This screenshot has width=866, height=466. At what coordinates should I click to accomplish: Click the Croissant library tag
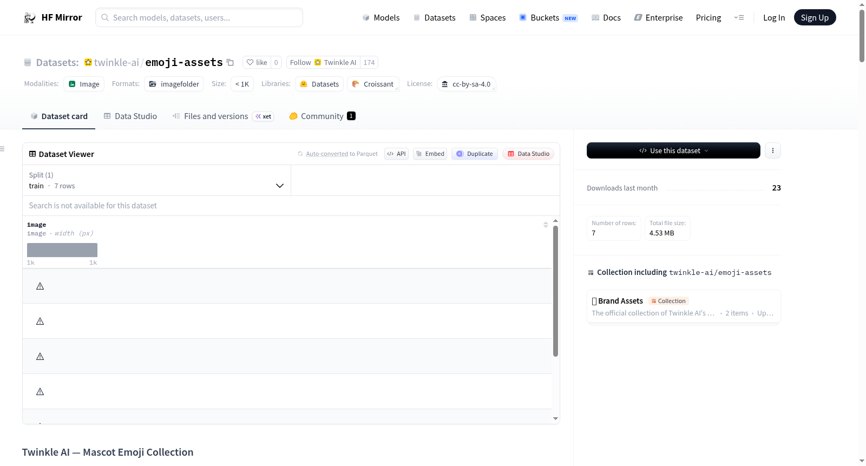point(373,84)
